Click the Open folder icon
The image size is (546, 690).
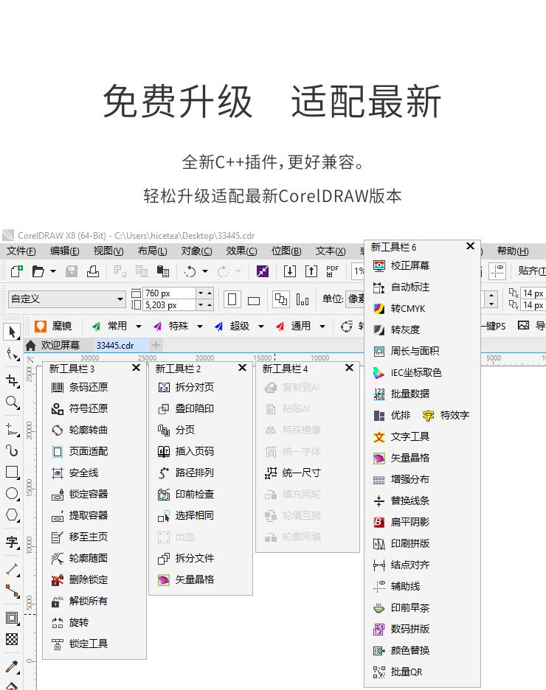(x=38, y=271)
